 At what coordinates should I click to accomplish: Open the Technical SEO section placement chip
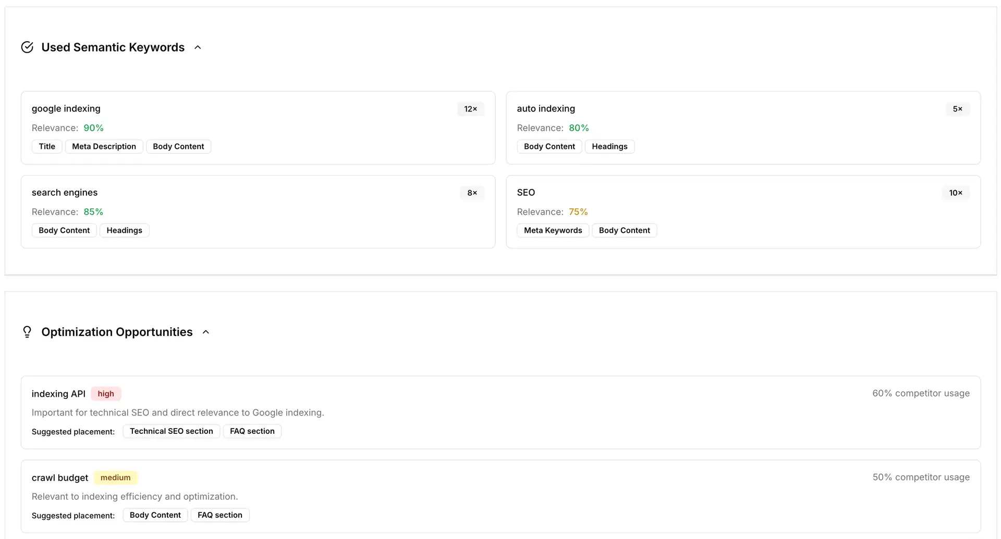click(x=171, y=431)
